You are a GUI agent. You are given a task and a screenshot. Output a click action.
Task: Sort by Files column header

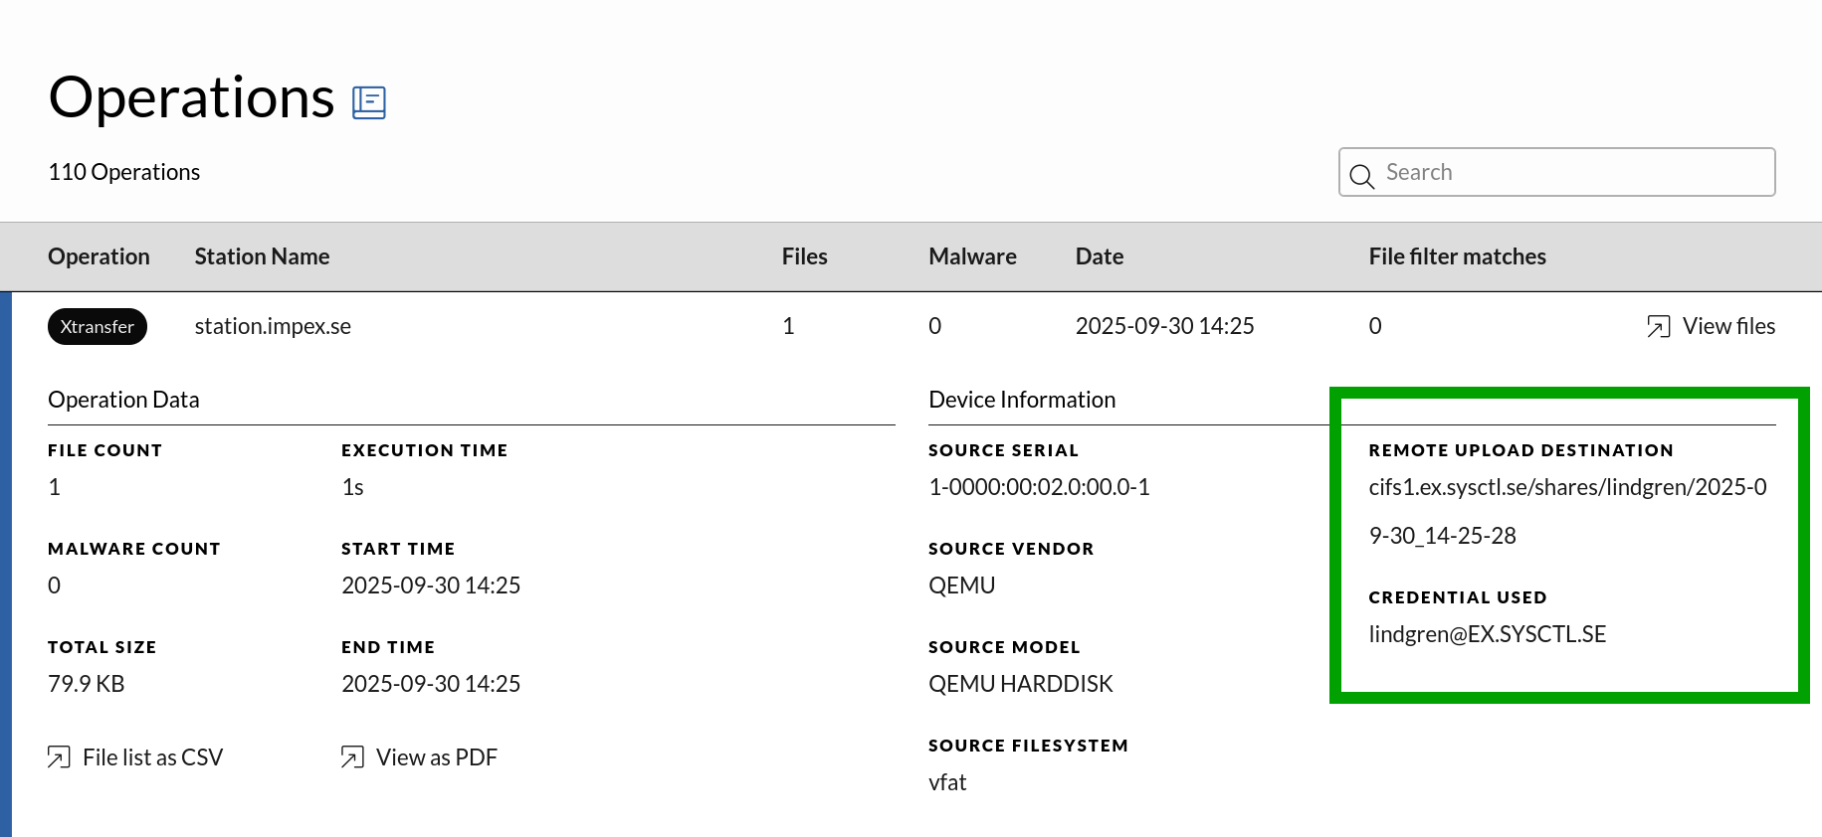tap(804, 256)
